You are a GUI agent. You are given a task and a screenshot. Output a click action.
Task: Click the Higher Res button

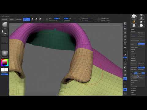[x=141, y=33]
